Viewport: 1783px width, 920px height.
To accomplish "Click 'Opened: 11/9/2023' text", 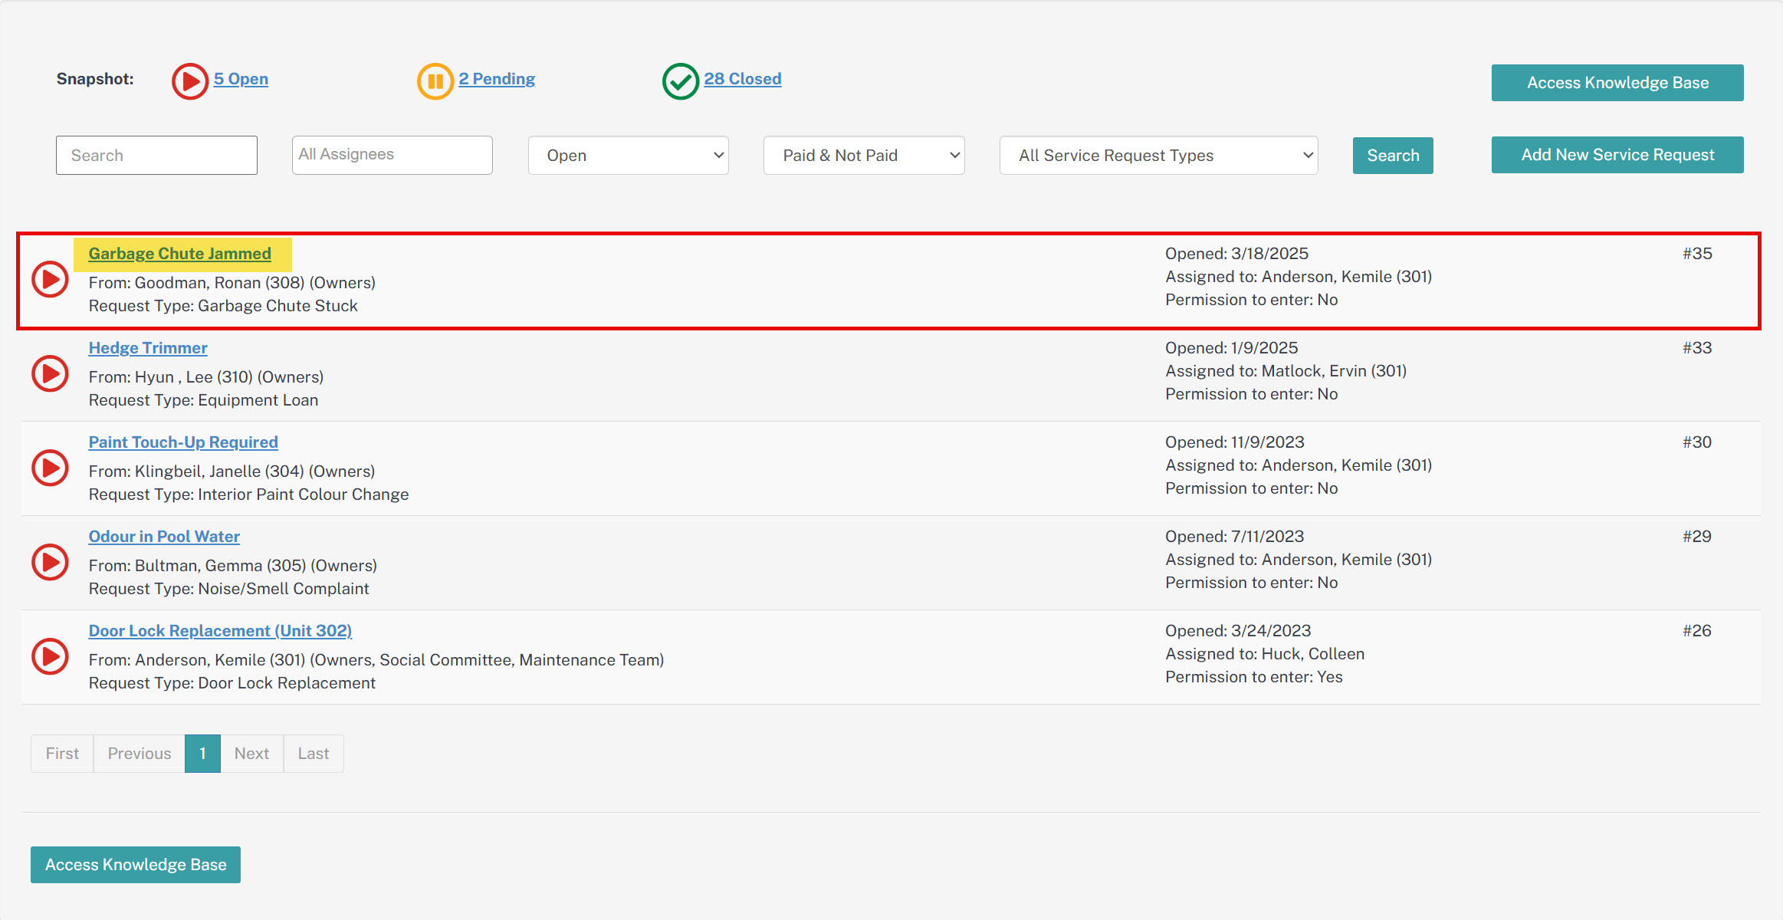I will click(x=1234, y=442).
